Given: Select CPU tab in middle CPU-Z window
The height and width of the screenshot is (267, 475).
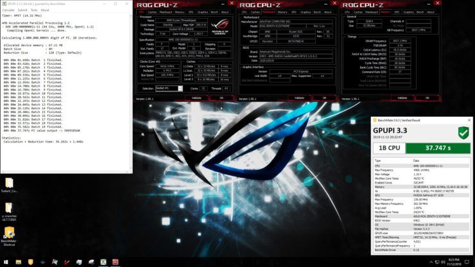Looking at the screenshot, I should (245, 12).
